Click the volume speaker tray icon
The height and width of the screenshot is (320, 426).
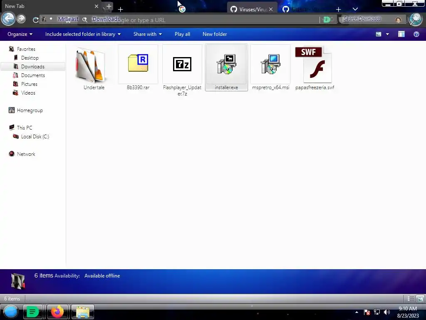click(x=386, y=312)
